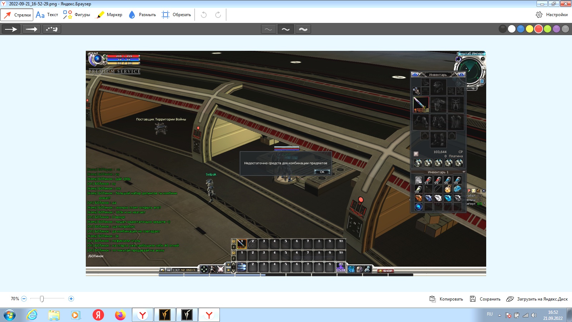Open the volume speaker tray icon
This screenshot has width=572, height=322.
(x=534, y=315)
